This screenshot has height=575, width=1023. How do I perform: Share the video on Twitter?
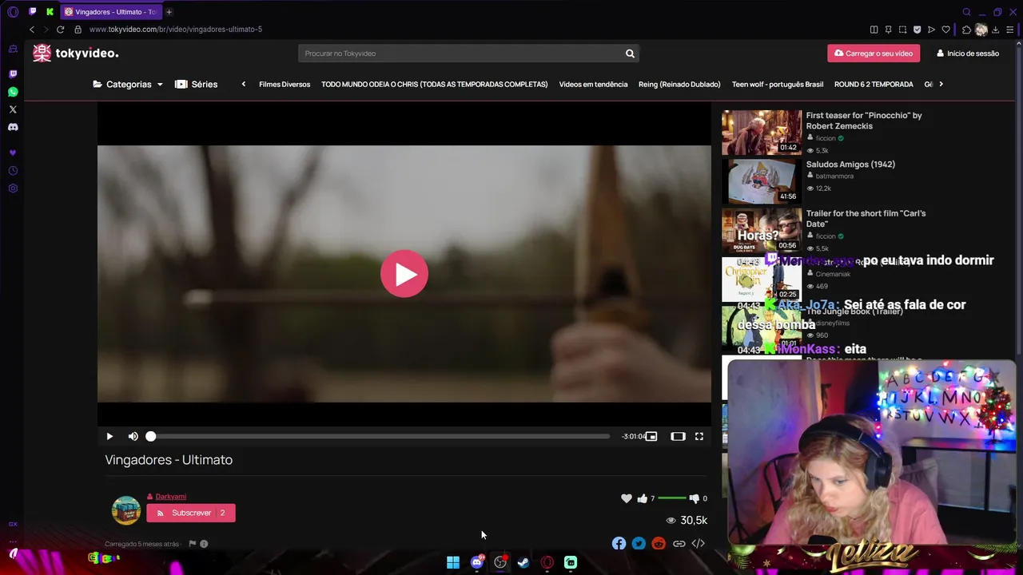tap(639, 544)
